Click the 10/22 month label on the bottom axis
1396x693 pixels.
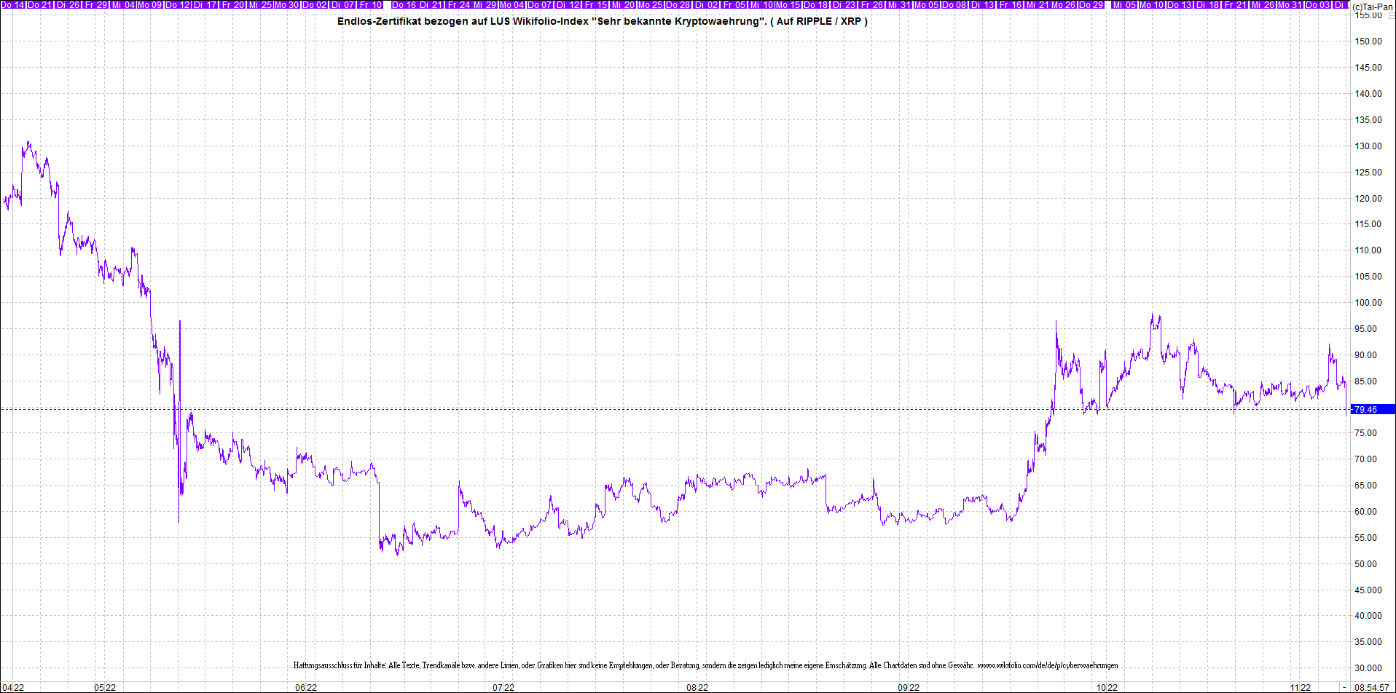point(1107,687)
